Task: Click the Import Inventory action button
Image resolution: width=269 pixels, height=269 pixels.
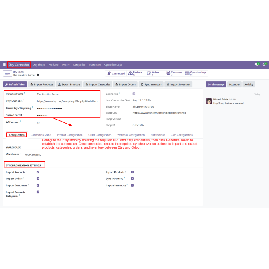Action: point(178,84)
